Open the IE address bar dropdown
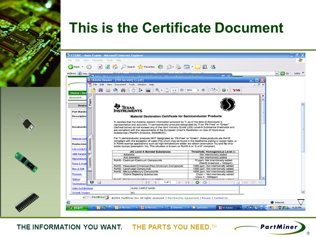 coord(277,73)
